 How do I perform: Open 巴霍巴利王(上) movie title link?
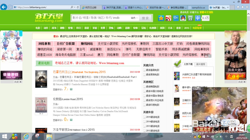79,72
